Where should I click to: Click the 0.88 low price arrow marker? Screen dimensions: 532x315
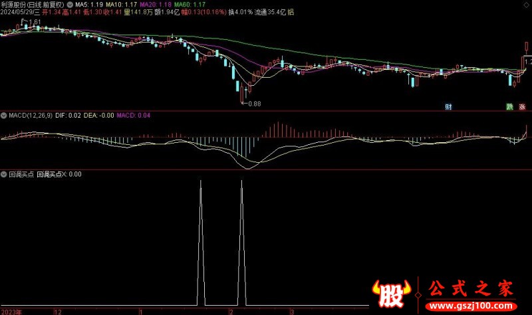pyautogui.click(x=251, y=103)
